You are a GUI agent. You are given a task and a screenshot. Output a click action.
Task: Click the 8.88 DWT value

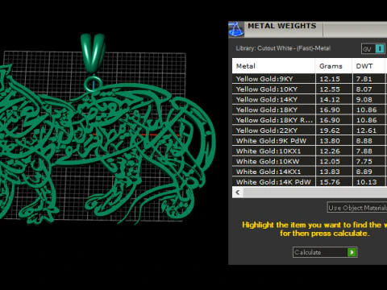(364, 141)
